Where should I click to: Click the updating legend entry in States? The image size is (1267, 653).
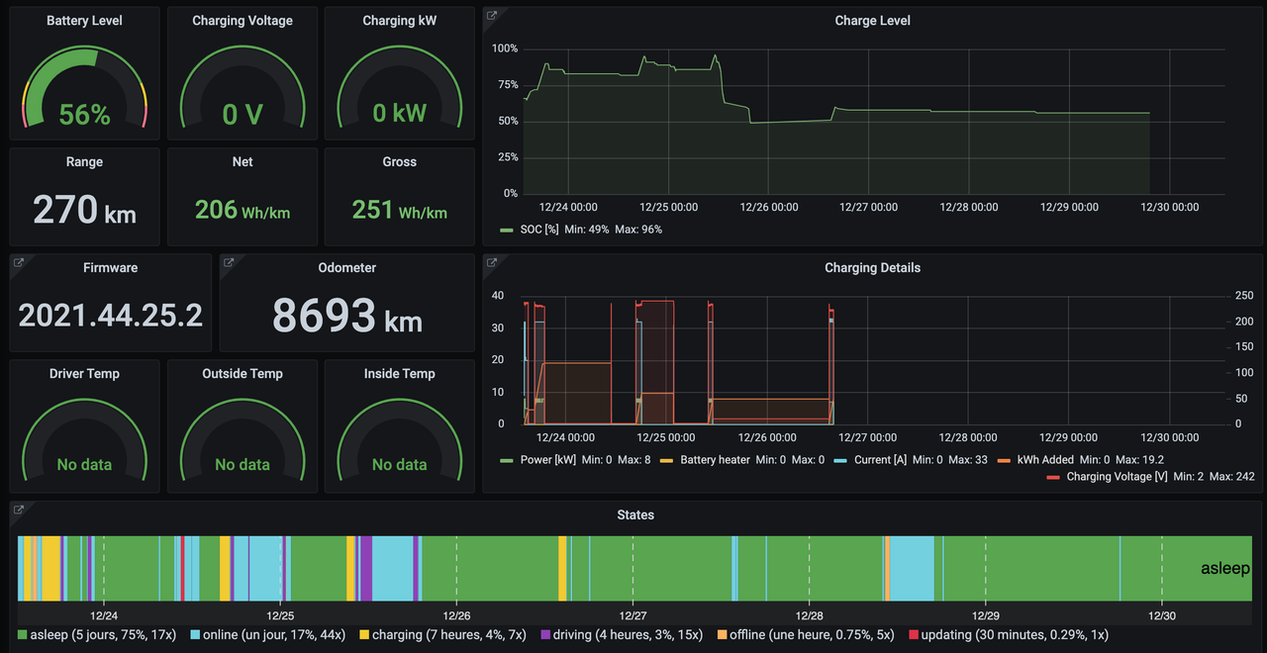point(1008,634)
